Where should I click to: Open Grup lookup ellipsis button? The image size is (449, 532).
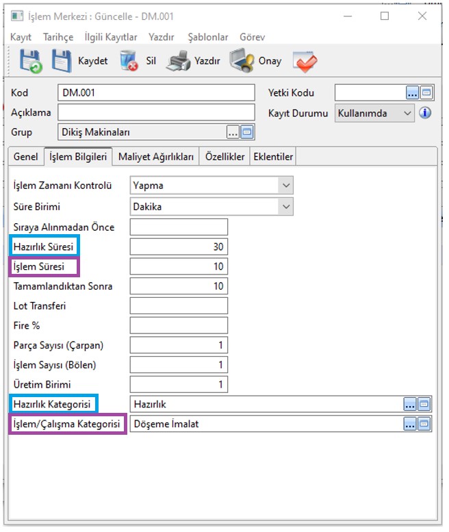pos(233,132)
